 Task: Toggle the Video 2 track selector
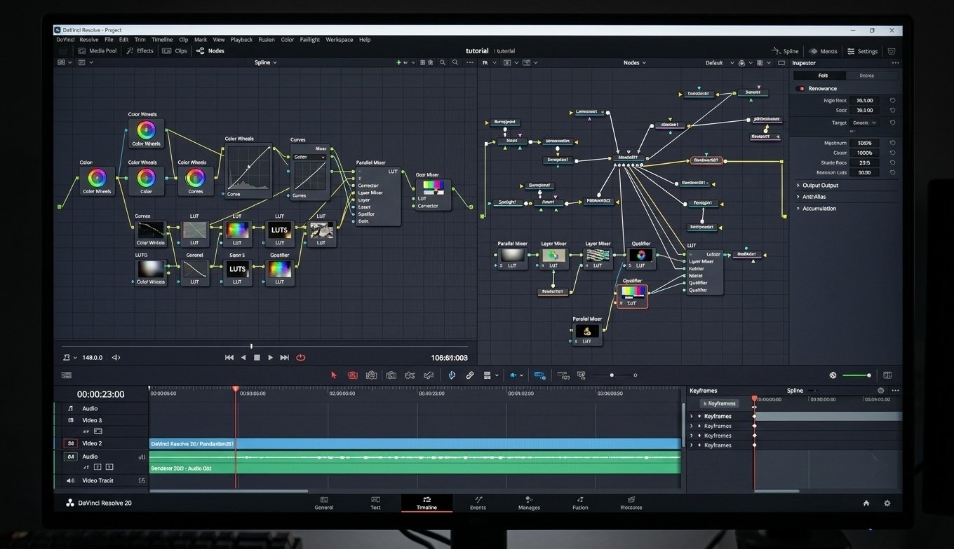(x=70, y=443)
